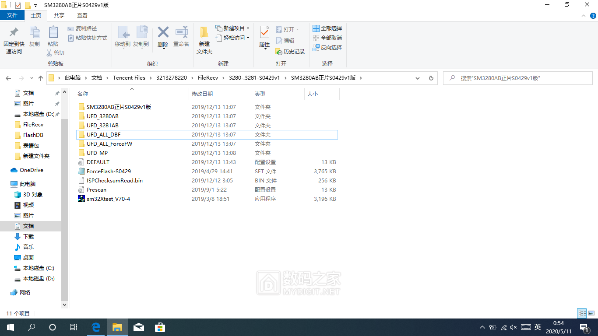Click the Move to icon

tap(123, 37)
